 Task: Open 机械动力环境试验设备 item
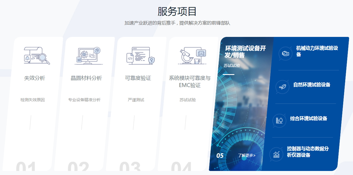[317, 51]
